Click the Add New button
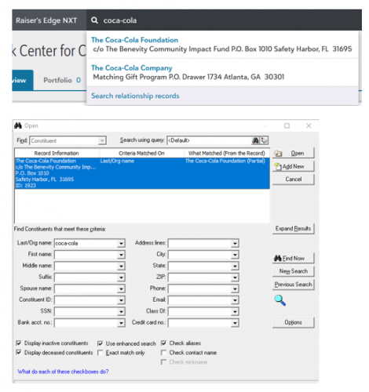 click(x=293, y=166)
